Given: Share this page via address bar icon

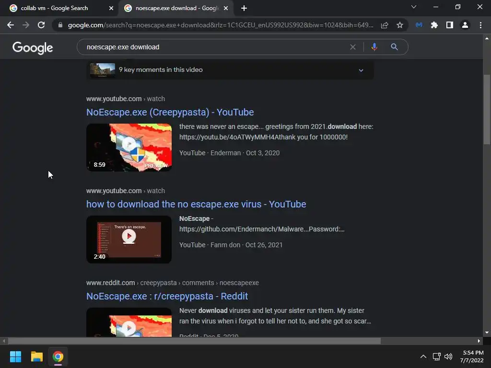Looking at the screenshot, I should (385, 25).
